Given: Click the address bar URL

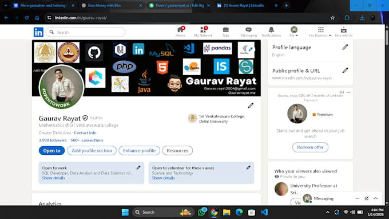Looking at the screenshot, I should click(x=81, y=18).
